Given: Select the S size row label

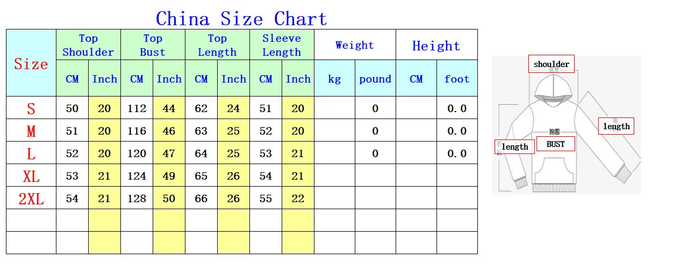Looking at the screenshot, I should [x=31, y=108].
